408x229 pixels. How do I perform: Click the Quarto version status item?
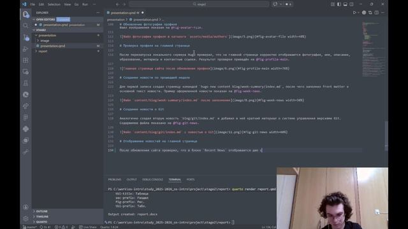pyautogui.click(x=109, y=227)
